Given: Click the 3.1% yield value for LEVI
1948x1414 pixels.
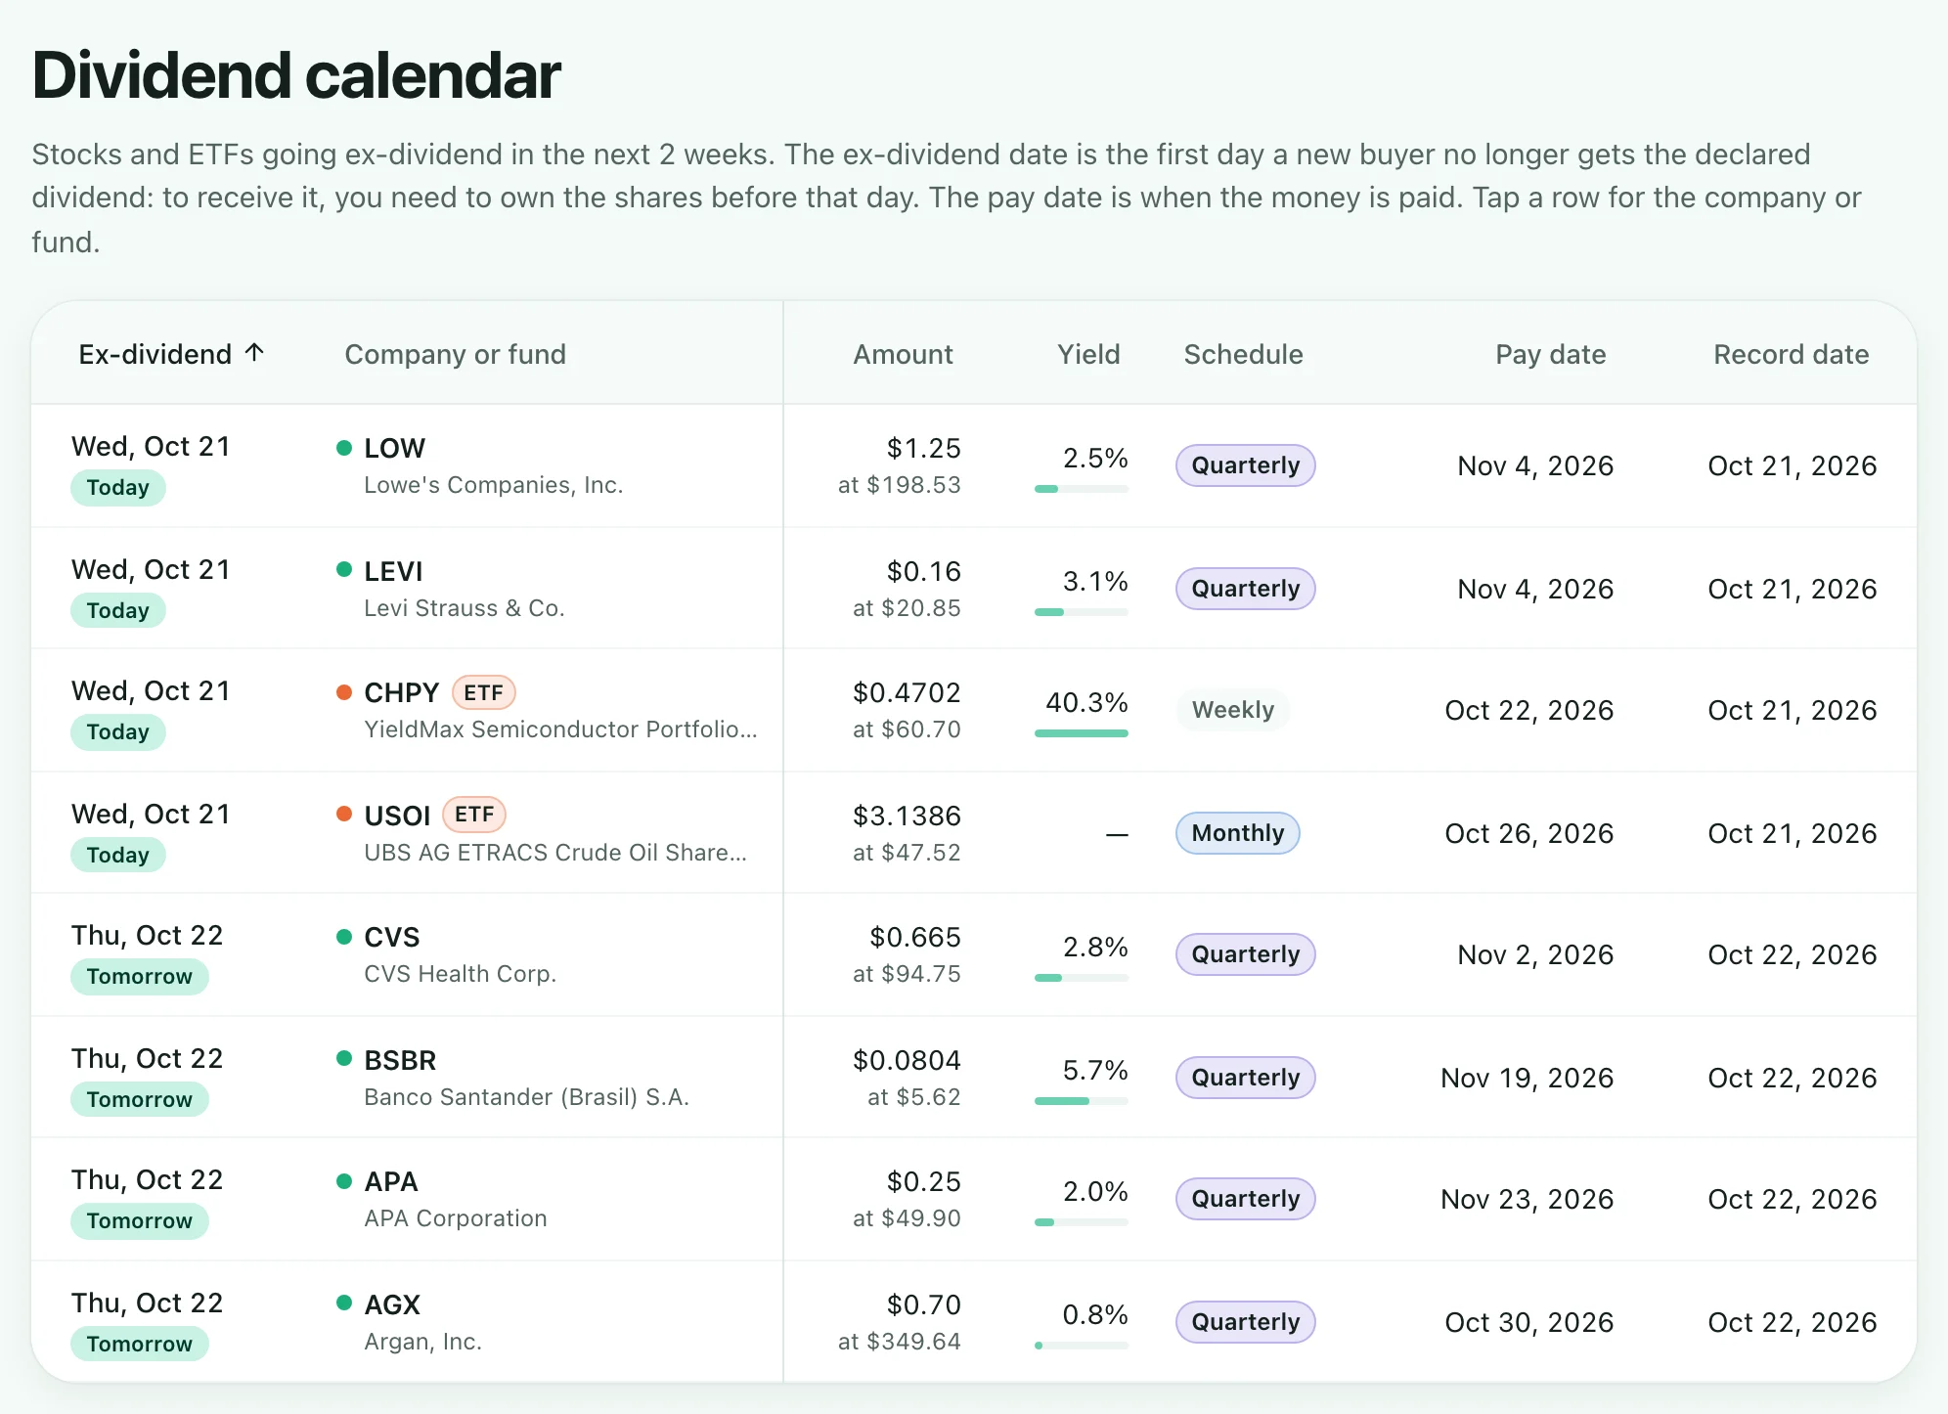Looking at the screenshot, I should click(x=1095, y=581).
